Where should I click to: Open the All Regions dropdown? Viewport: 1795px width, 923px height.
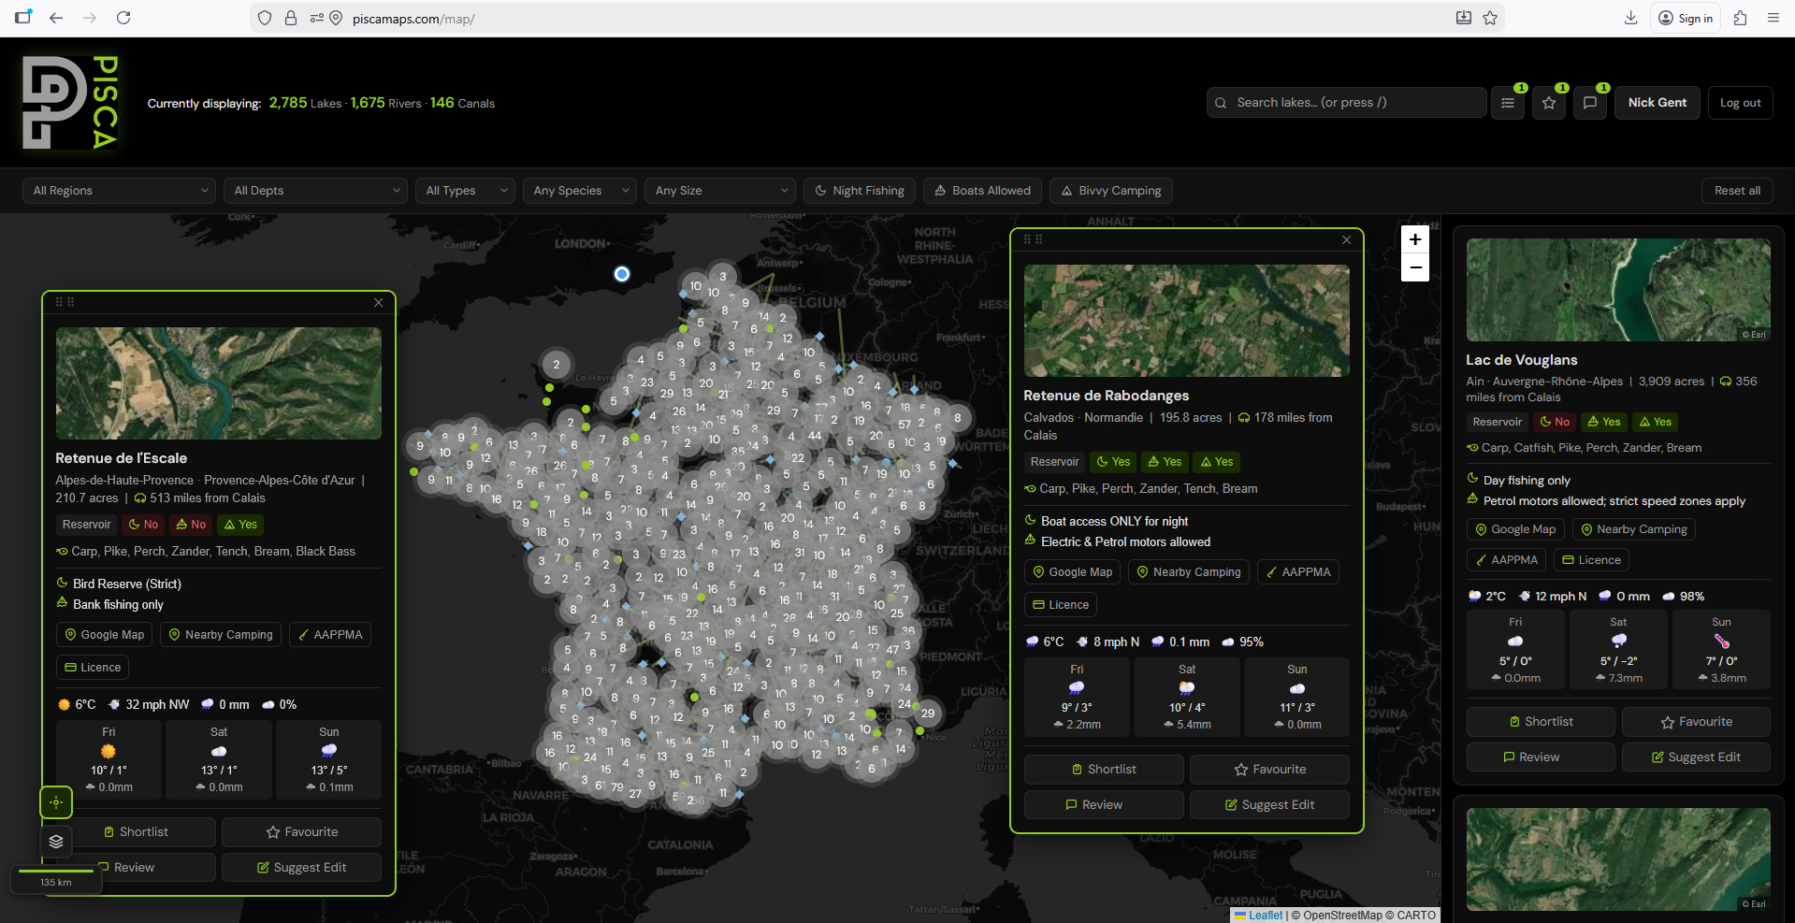click(119, 190)
